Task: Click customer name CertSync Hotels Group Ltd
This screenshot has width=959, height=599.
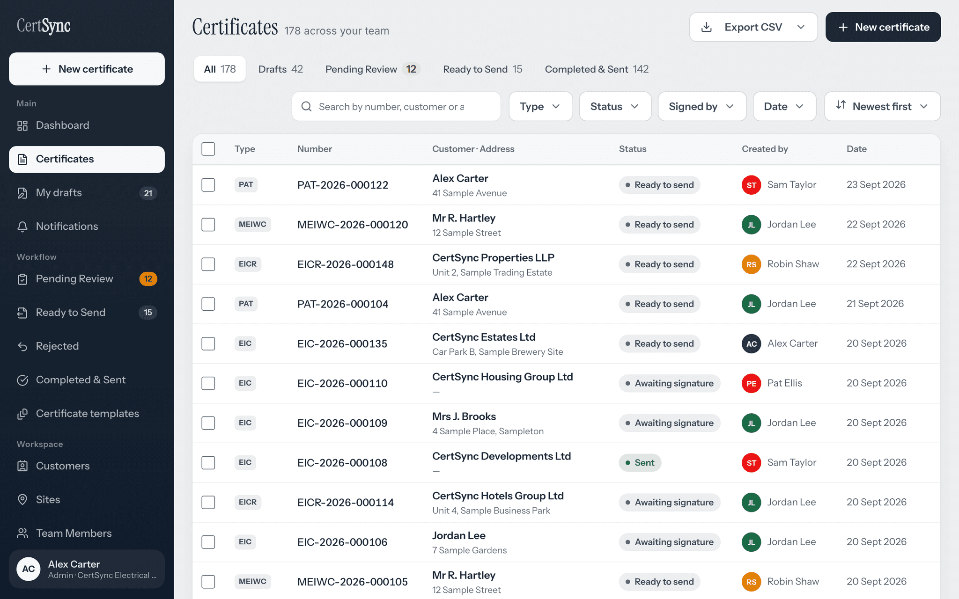Action: click(498, 496)
